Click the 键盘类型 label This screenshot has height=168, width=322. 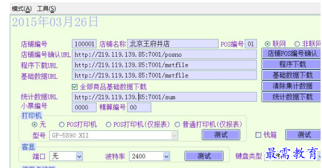(249, 156)
